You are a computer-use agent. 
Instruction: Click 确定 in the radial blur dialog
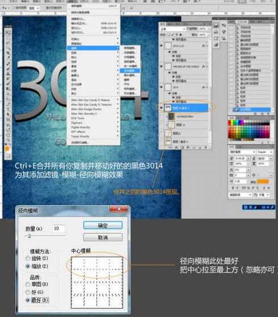(x=103, y=226)
